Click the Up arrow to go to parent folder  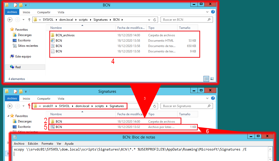coord(29,19)
